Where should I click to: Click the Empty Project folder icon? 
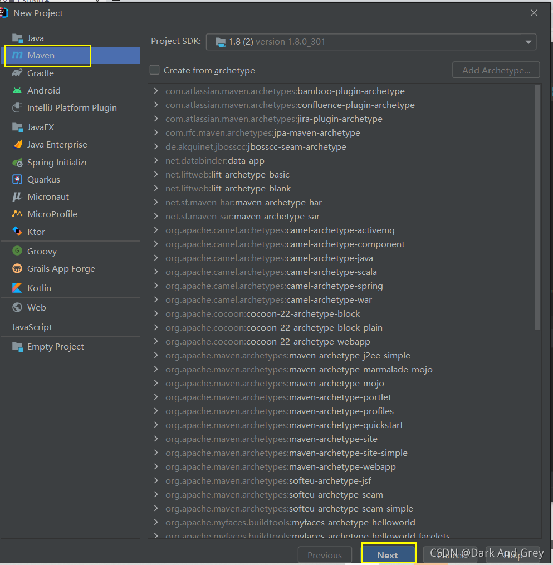(x=17, y=347)
